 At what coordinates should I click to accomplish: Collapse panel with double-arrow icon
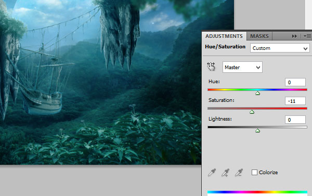294,36
